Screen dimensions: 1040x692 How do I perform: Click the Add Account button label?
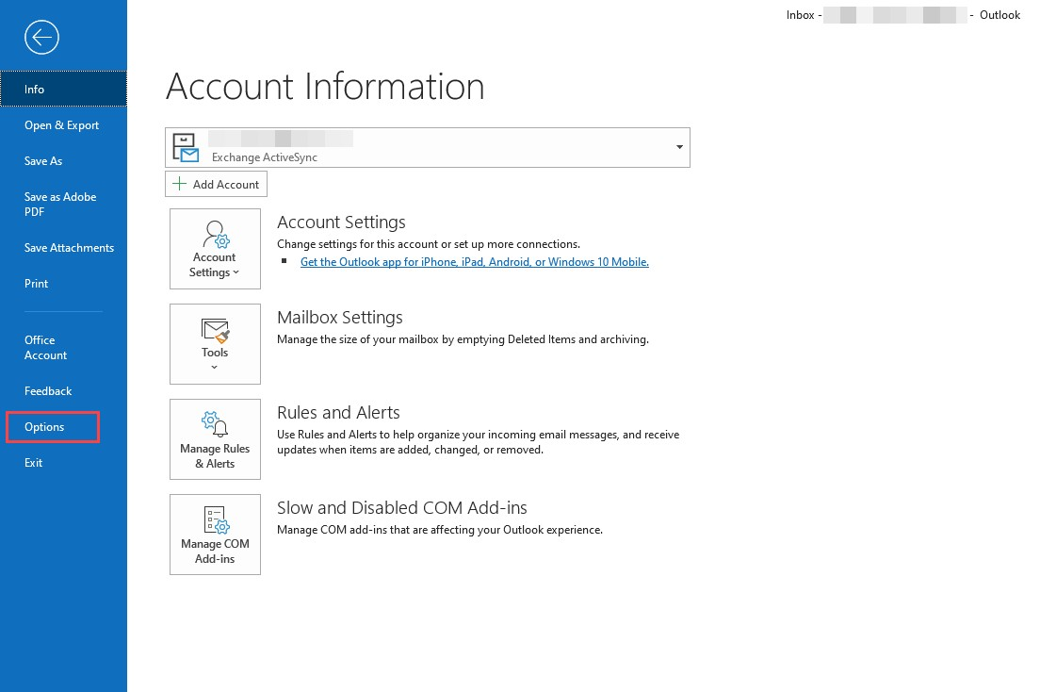[225, 185]
